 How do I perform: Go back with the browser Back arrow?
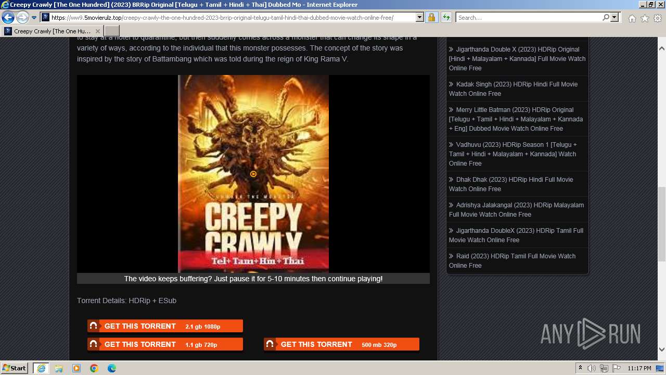[8, 18]
